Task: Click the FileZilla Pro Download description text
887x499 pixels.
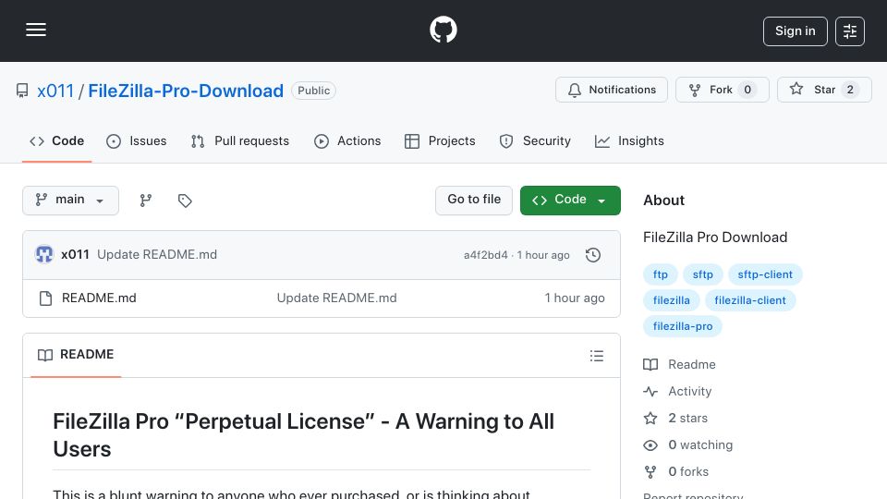Action: point(715,237)
